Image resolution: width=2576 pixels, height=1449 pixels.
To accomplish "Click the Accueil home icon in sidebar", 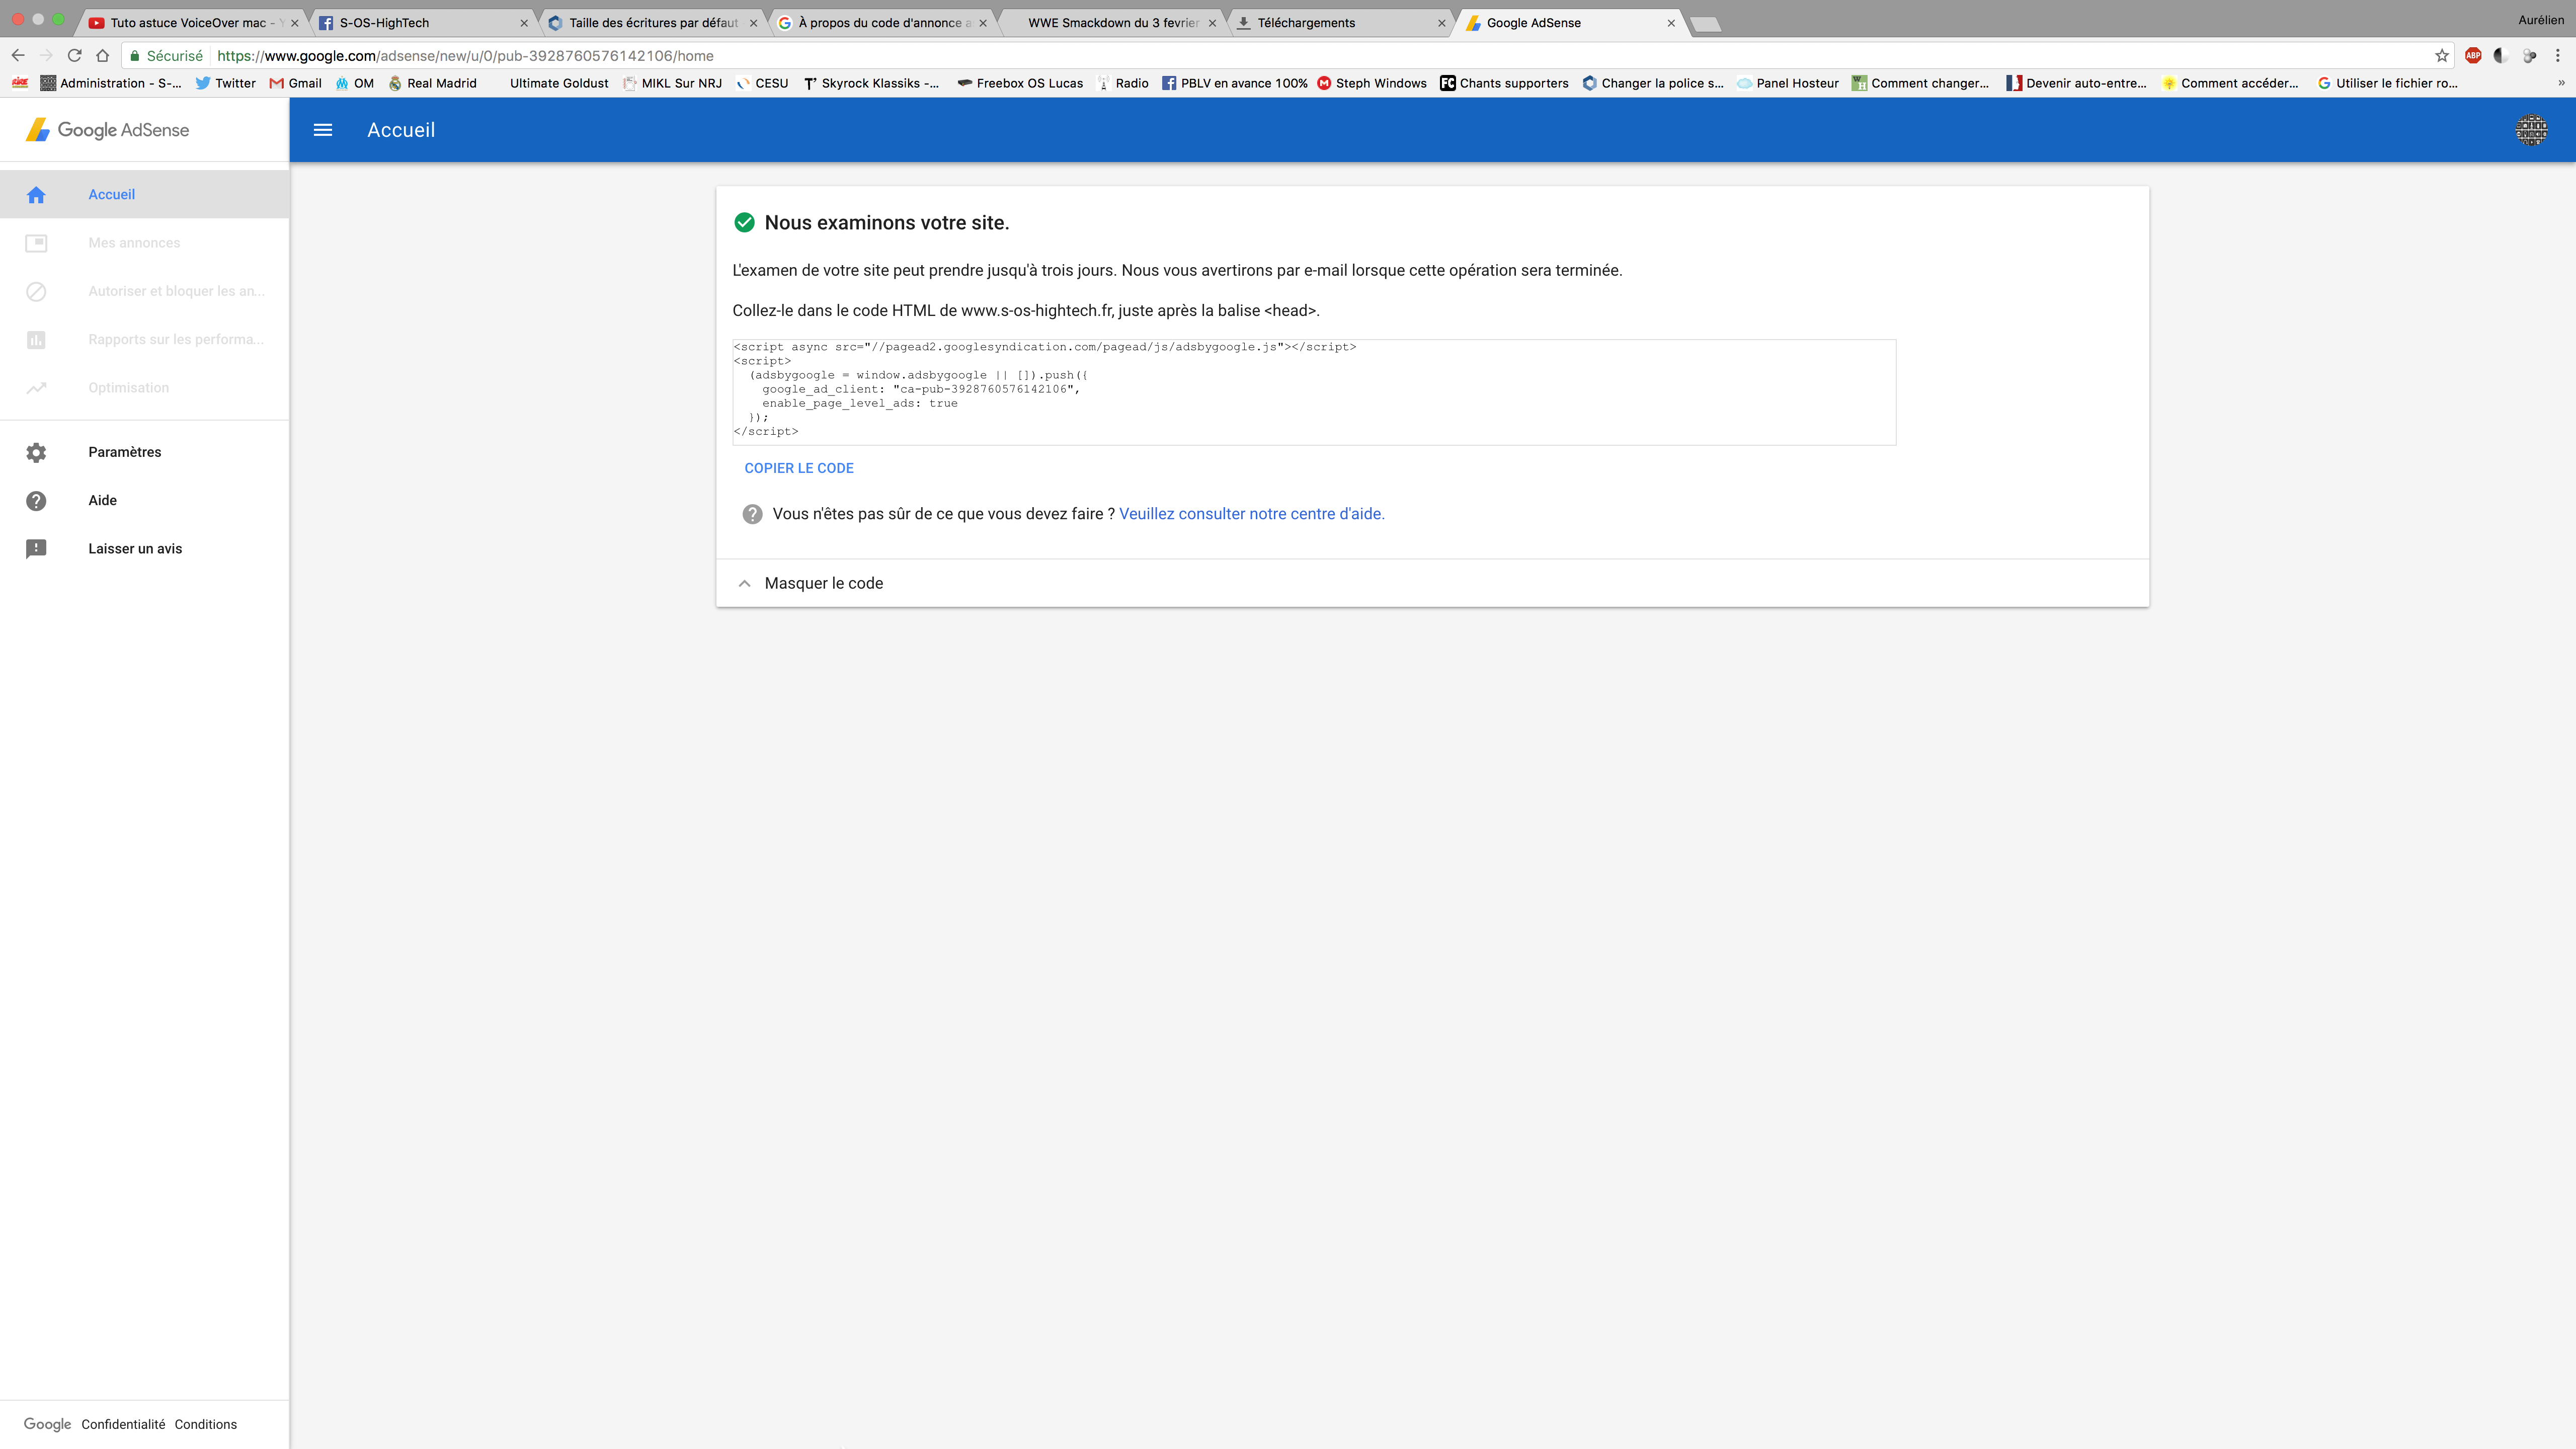I will 36,195.
